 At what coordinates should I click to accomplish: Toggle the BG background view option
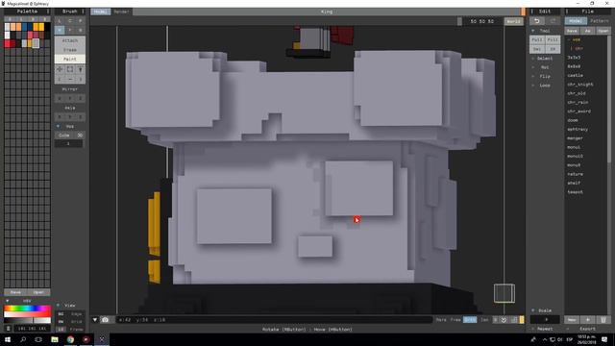(61, 314)
